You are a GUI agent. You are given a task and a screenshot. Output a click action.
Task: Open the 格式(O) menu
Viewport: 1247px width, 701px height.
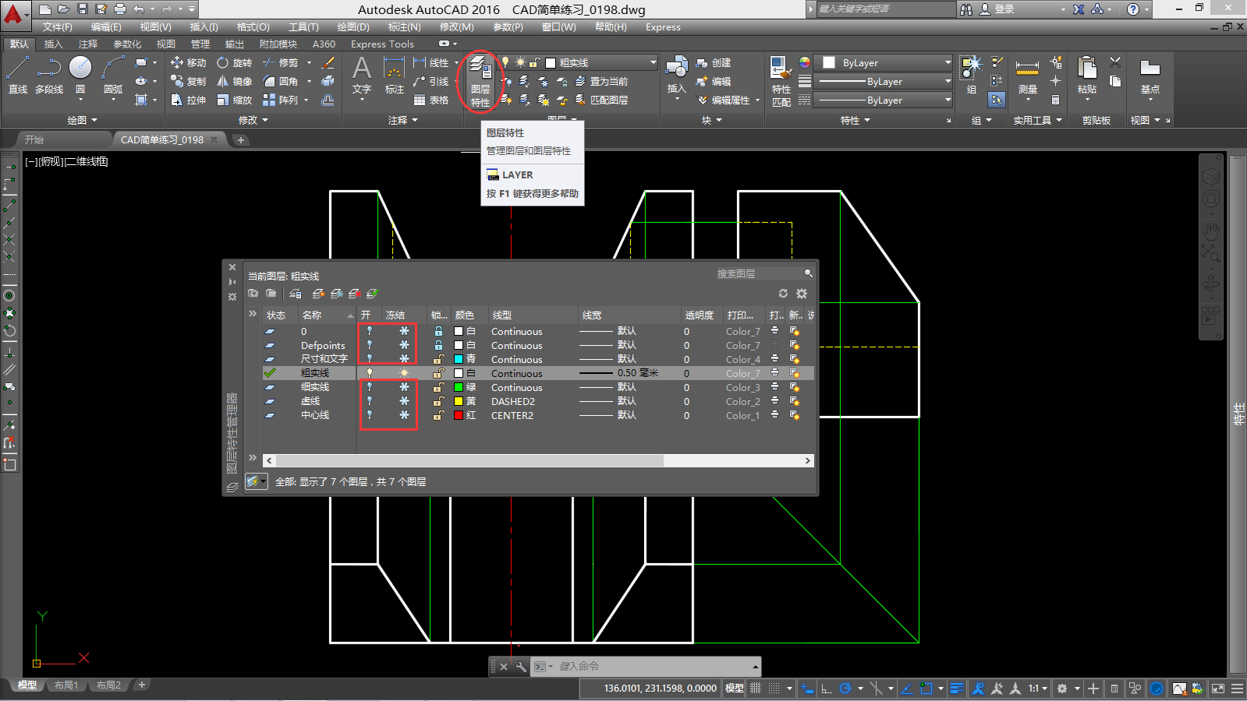(x=253, y=26)
